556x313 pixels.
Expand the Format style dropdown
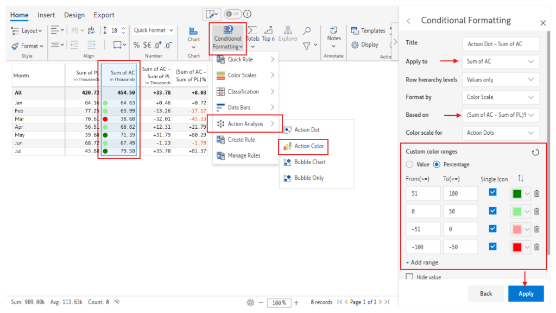coord(27,46)
